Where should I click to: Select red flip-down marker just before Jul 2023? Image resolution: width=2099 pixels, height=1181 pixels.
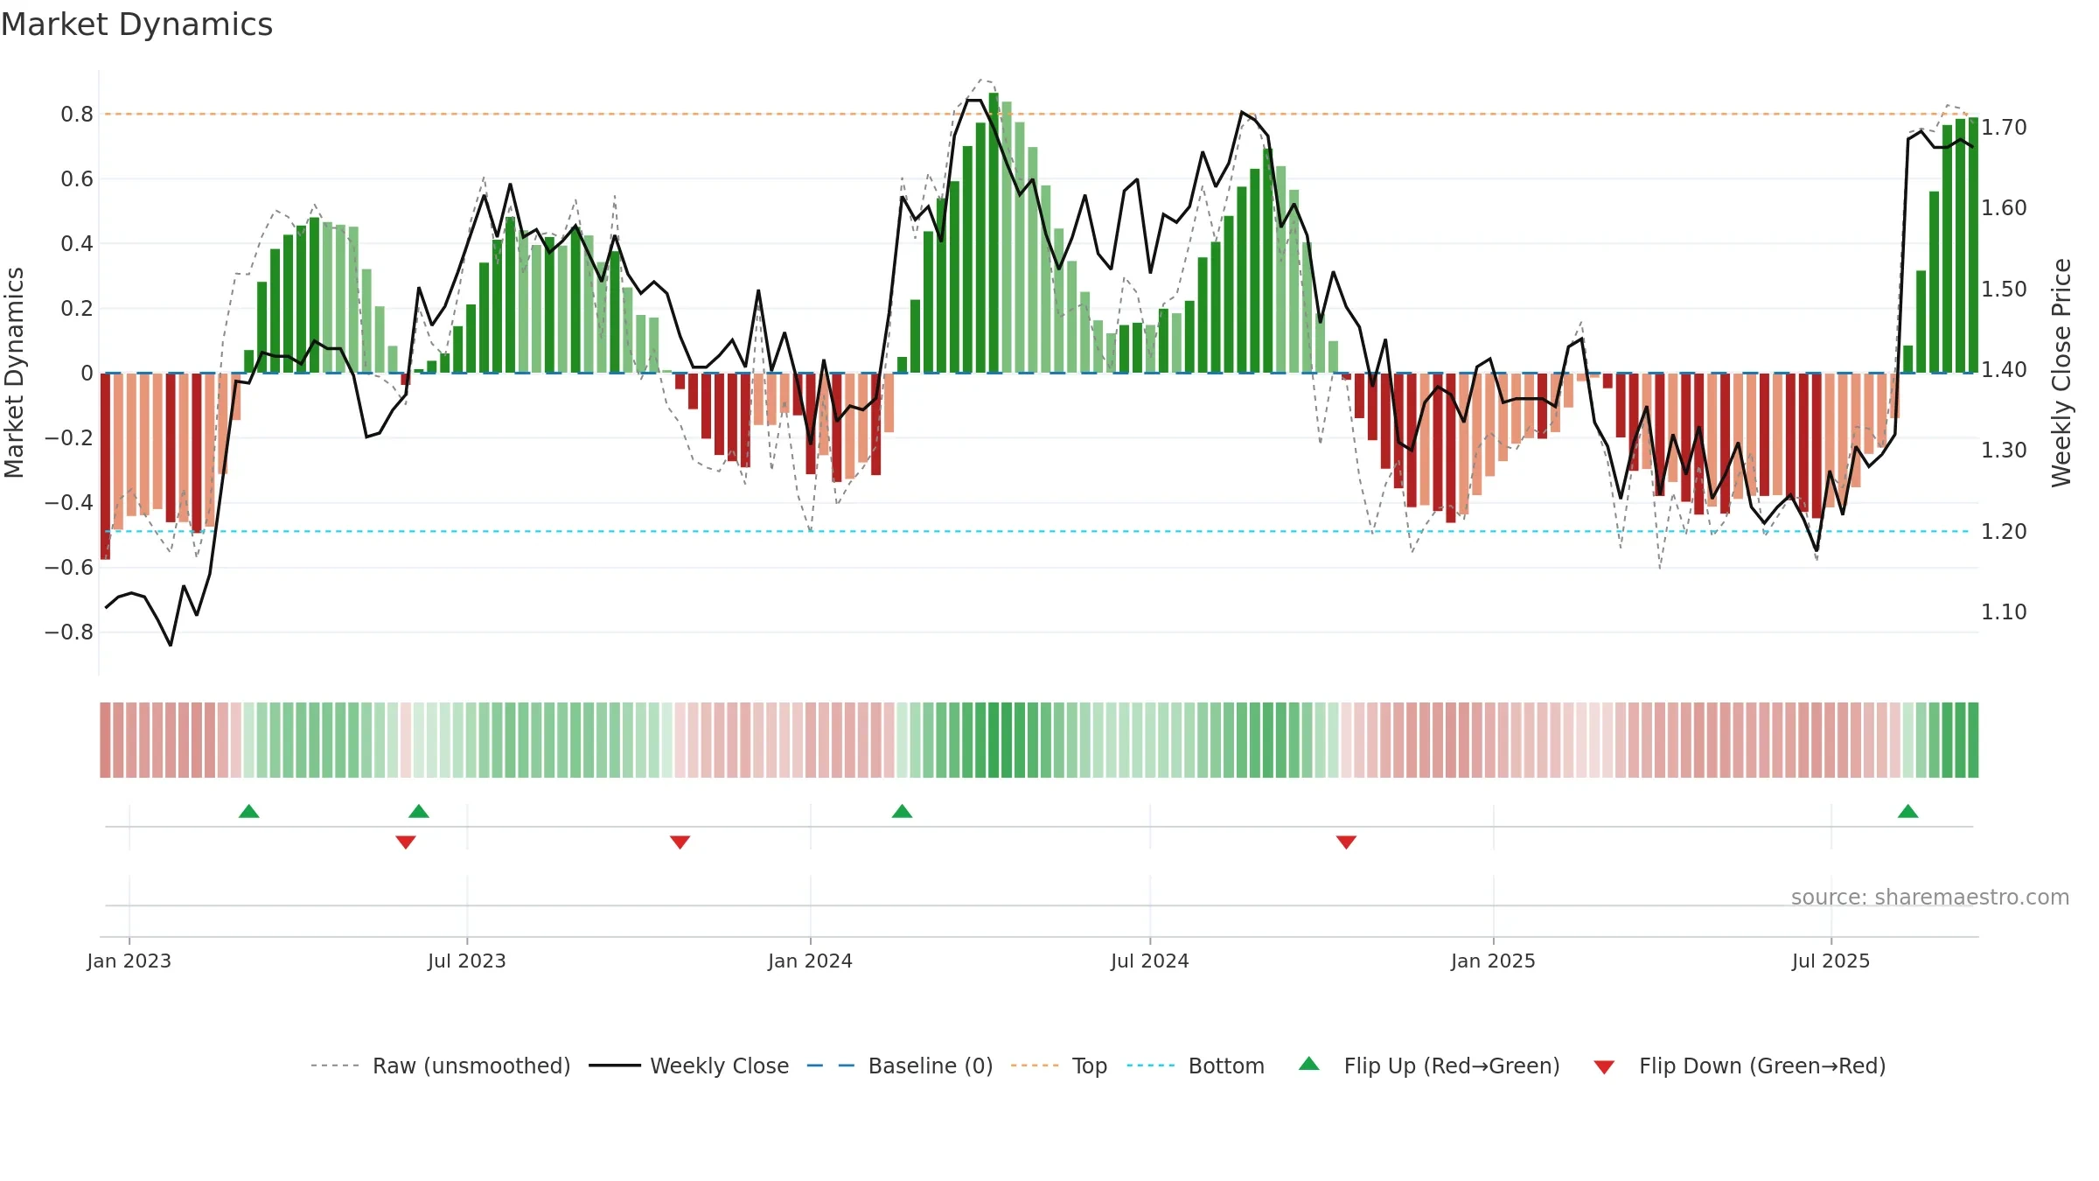[x=406, y=842]
